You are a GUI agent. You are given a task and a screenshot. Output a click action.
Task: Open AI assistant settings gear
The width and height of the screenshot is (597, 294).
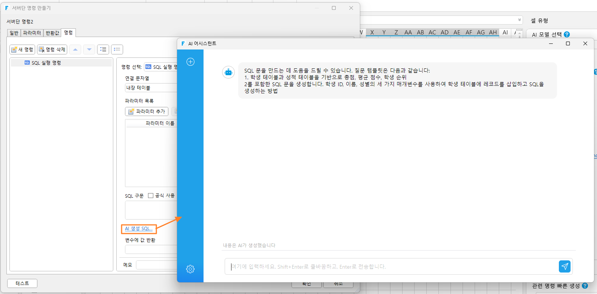pos(190,269)
